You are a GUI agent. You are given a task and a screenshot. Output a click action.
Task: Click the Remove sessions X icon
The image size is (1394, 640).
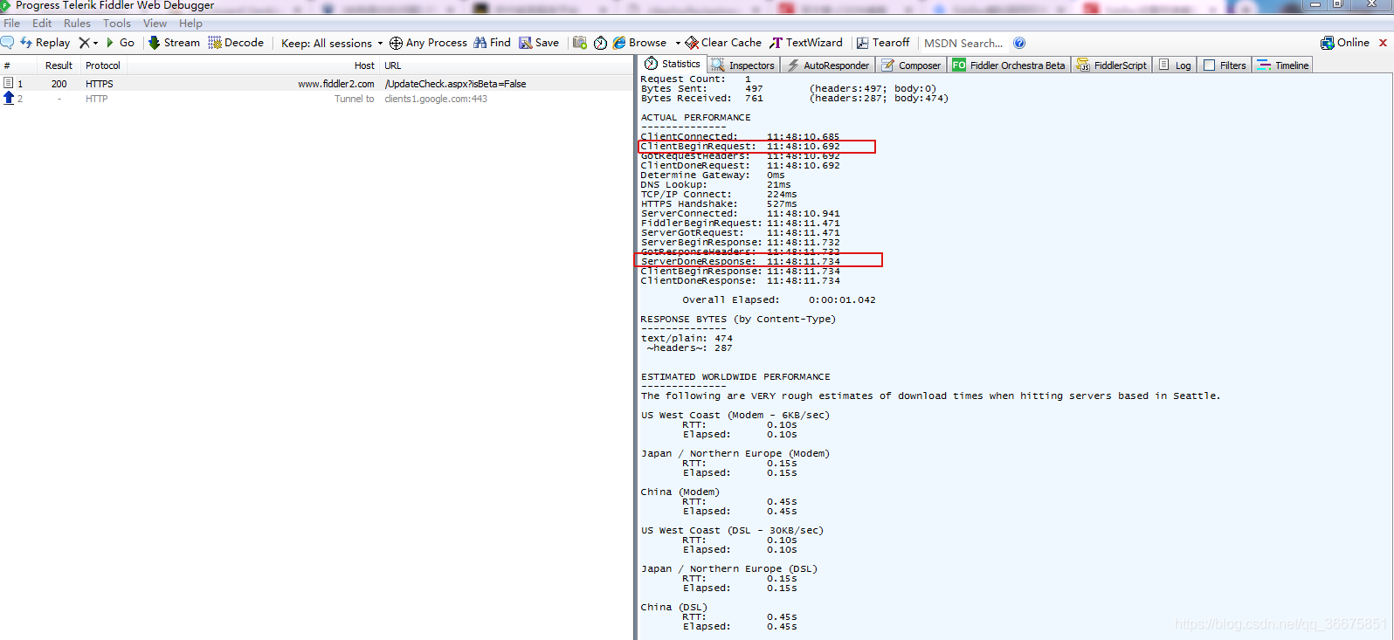click(x=84, y=43)
